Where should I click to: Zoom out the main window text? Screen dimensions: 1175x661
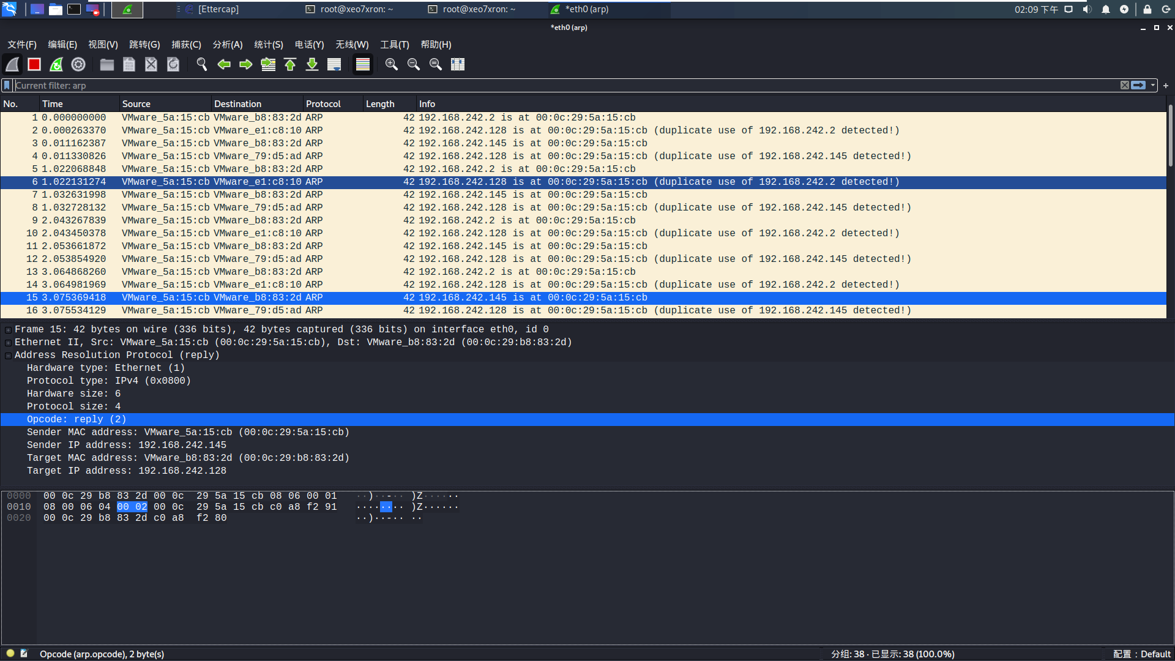coord(414,64)
